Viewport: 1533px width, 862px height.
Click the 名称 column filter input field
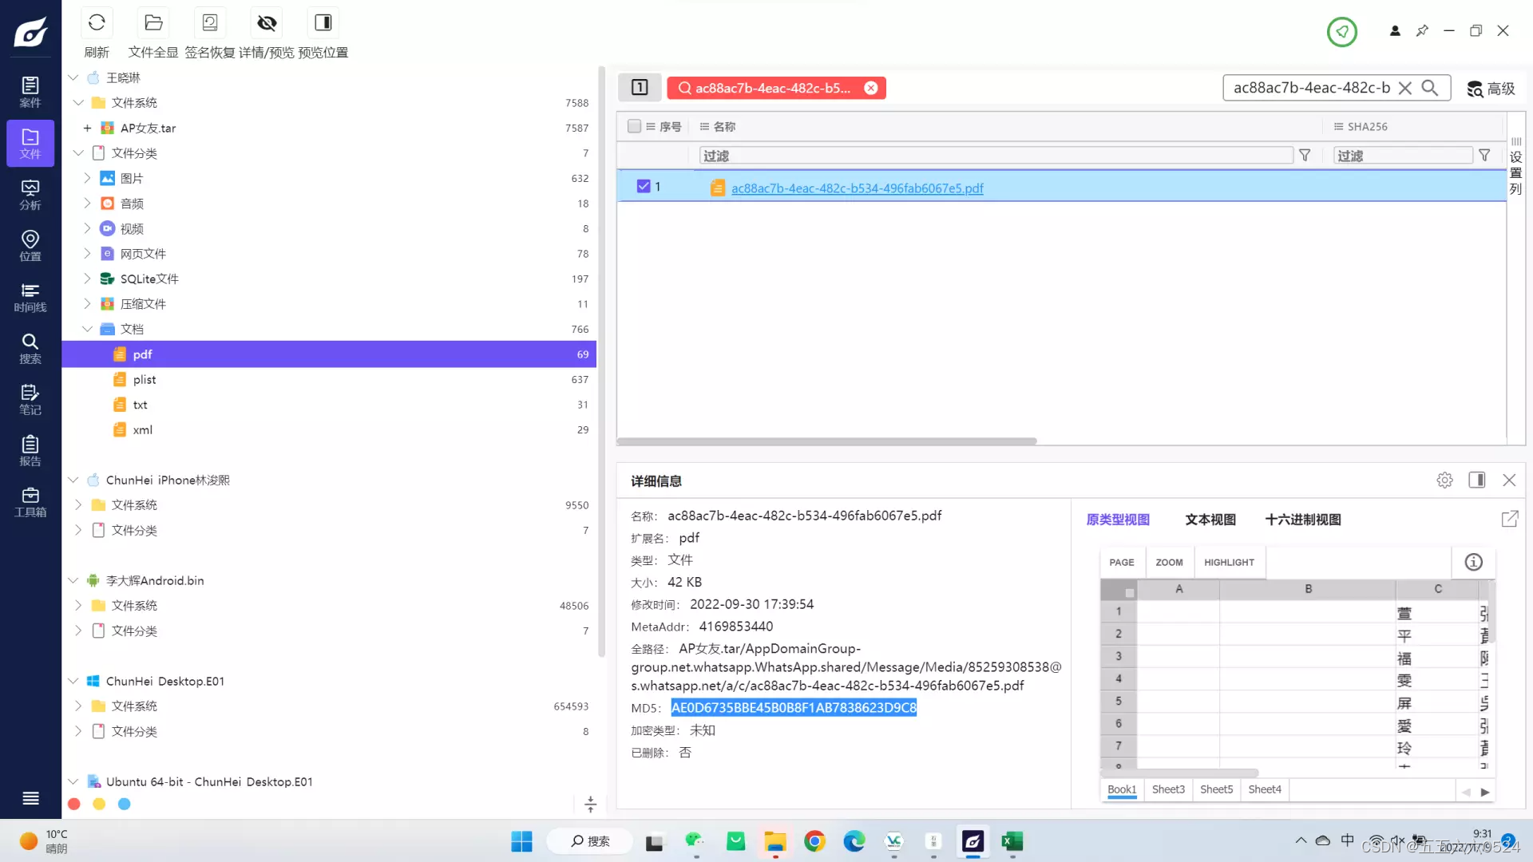tap(995, 156)
